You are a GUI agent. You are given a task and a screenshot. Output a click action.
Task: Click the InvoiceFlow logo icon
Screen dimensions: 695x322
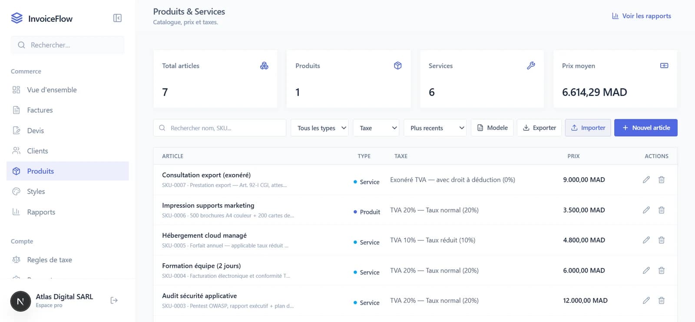[x=17, y=18]
